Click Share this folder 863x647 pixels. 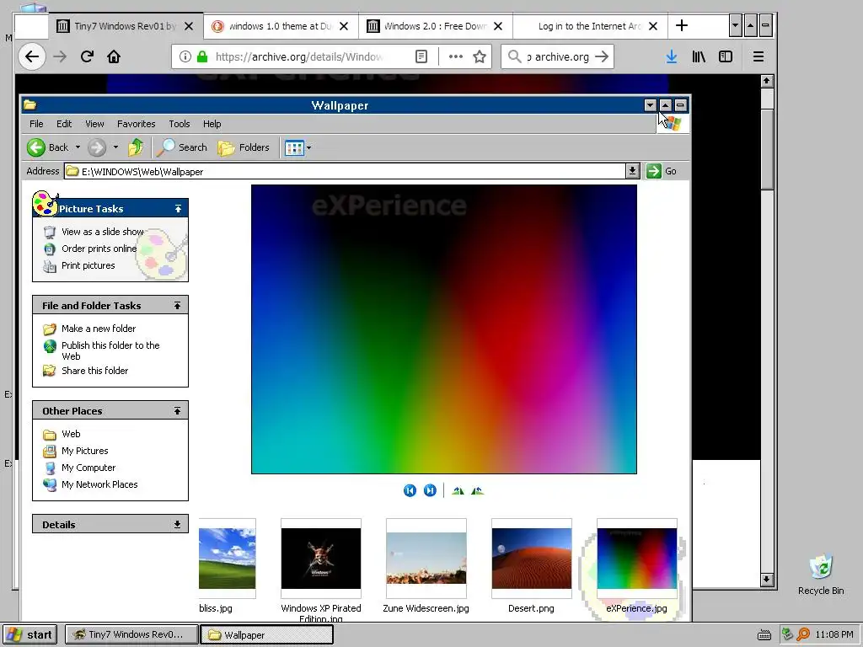coord(94,371)
